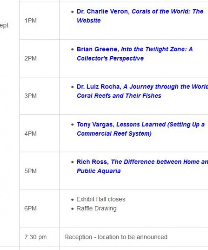
Task: Click Commercial Reef System) link text
Action: 114,133
